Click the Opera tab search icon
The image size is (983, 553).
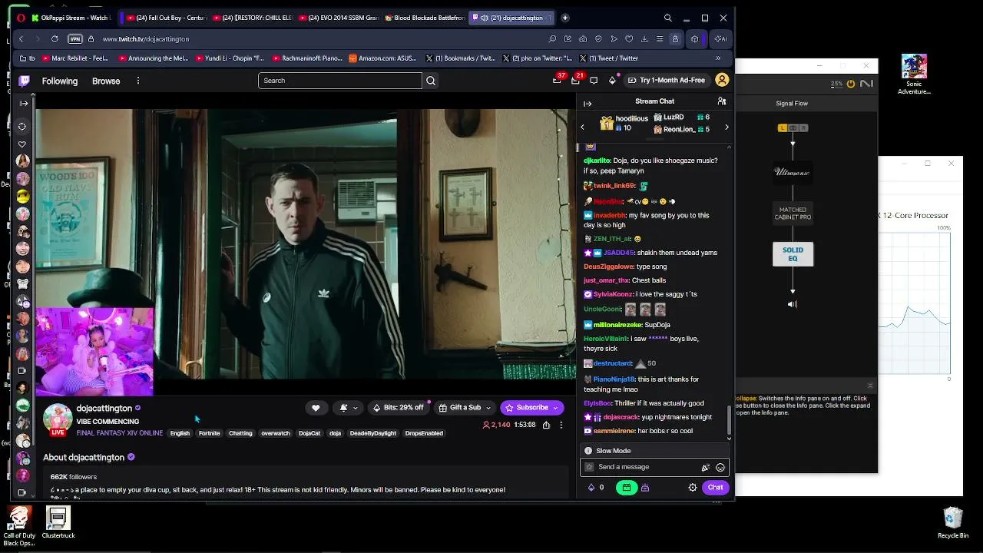(667, 18)
